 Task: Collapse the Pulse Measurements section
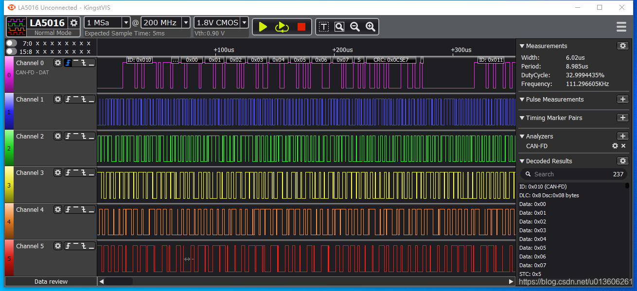[x=522, y=100]
